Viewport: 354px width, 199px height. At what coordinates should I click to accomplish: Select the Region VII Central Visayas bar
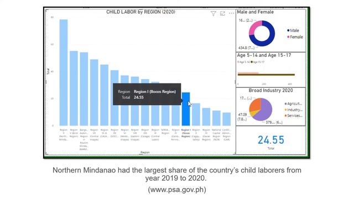94,92
